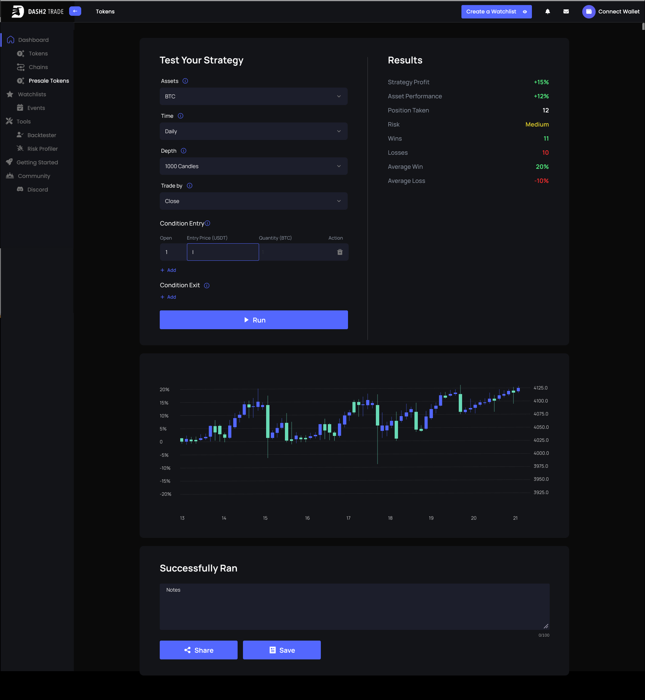Open Getting Started page
Screen dimensions: 645x700
[x=37, y=162]
